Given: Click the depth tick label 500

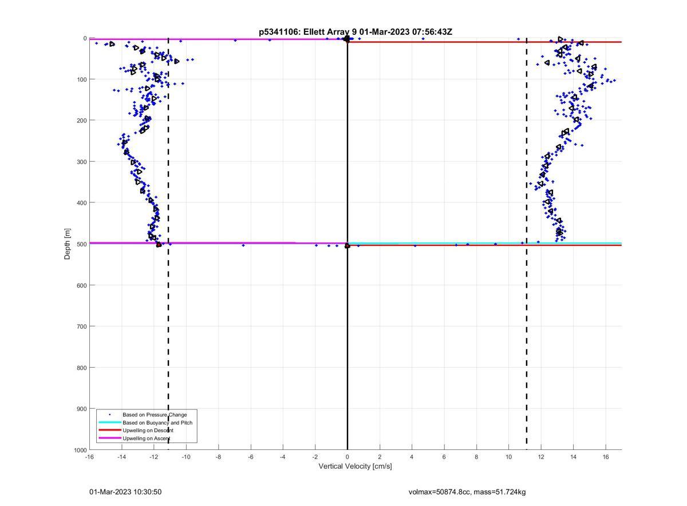Looking at the screenshot, I should pos(81,244).
